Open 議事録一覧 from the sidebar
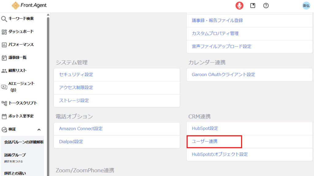 point(17,58)
